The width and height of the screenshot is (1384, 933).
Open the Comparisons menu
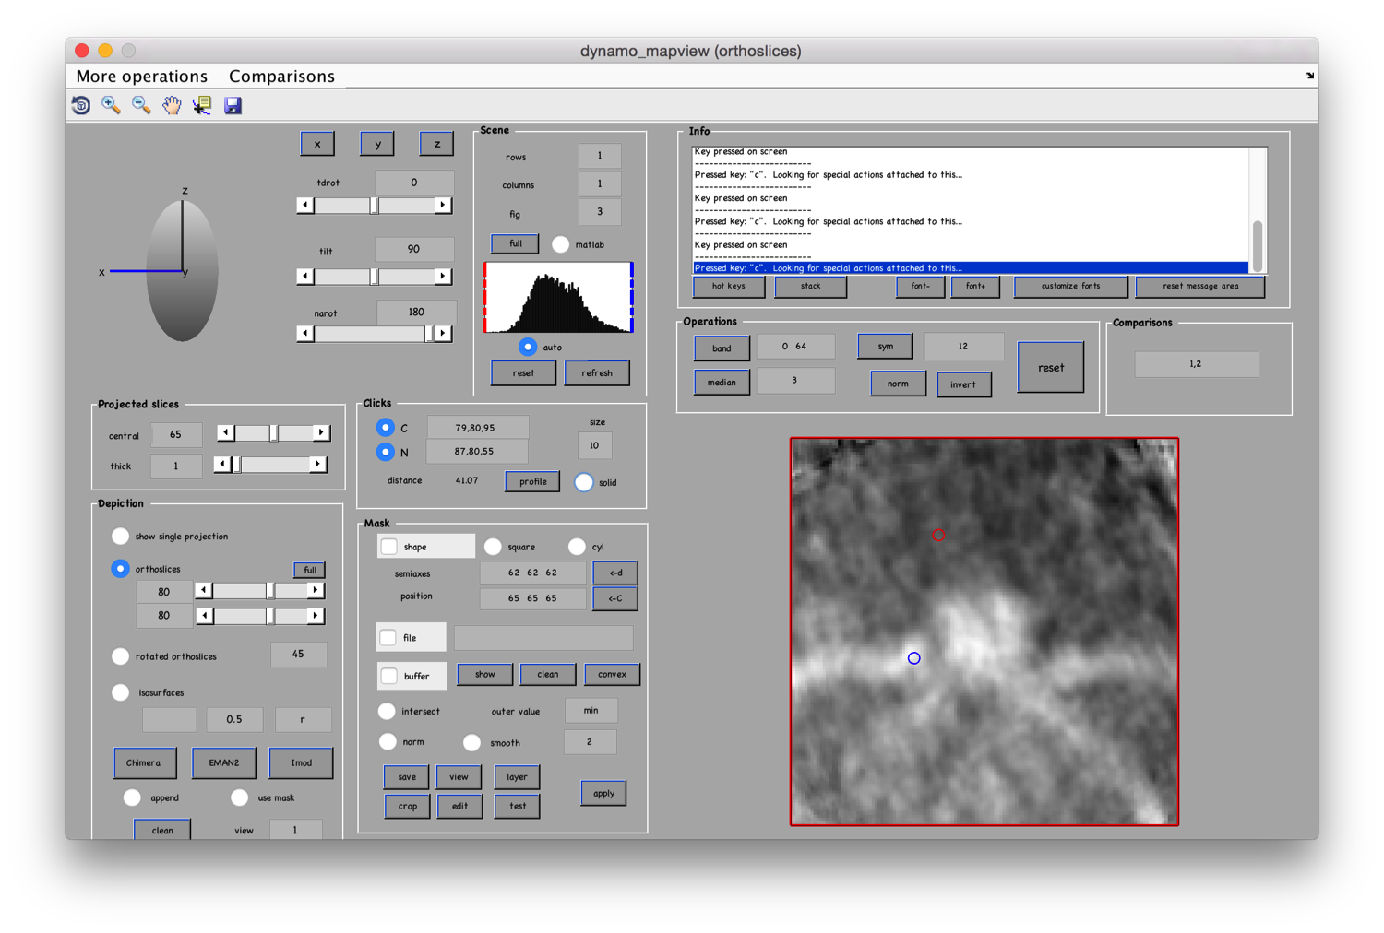281,77
